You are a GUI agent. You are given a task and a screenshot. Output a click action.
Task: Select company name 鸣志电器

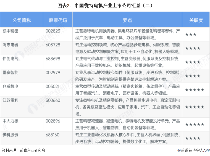click(x=11, y=45)
